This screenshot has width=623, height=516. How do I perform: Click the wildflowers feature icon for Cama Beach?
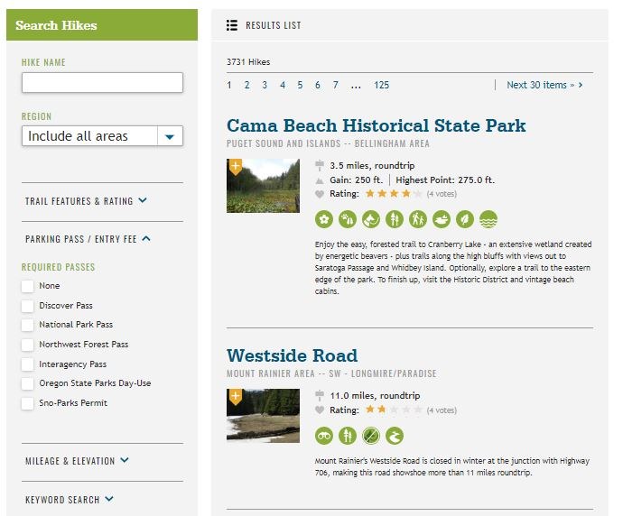point(324,219)
